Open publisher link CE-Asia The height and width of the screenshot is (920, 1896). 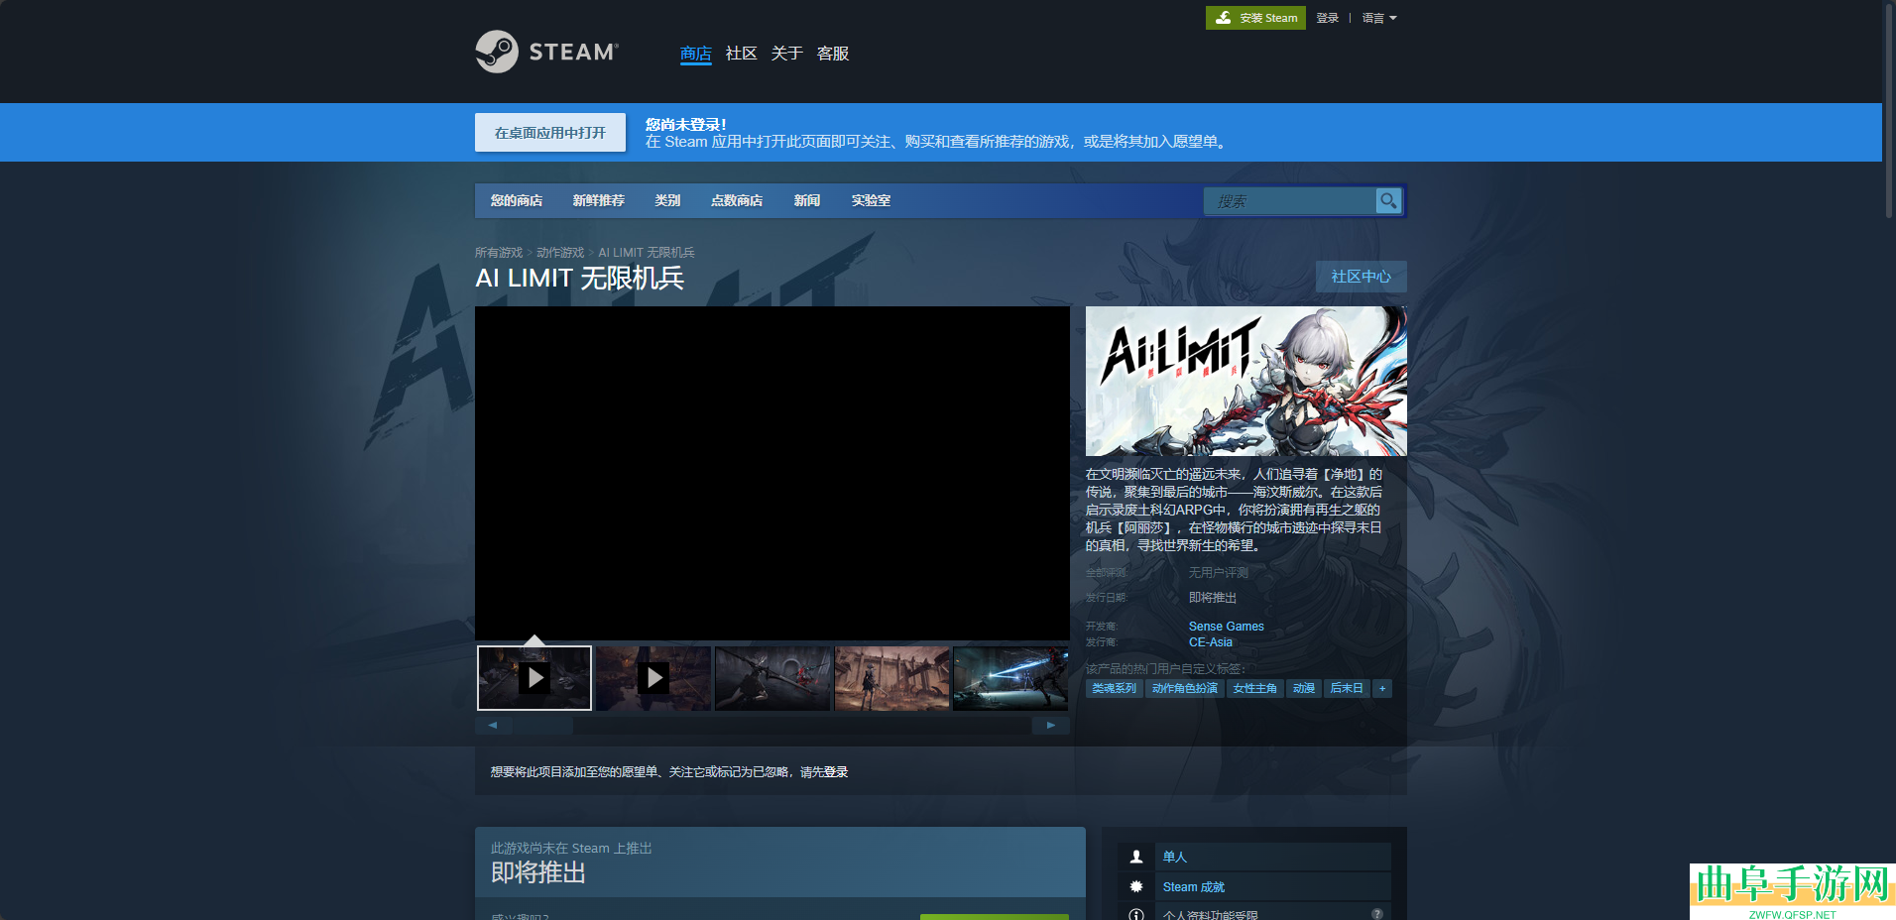[x=1211, y=642]
